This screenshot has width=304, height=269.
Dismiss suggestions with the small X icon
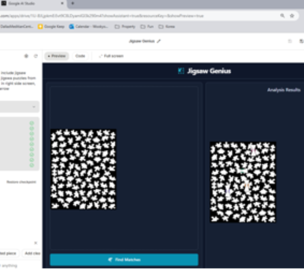point(36,243)
